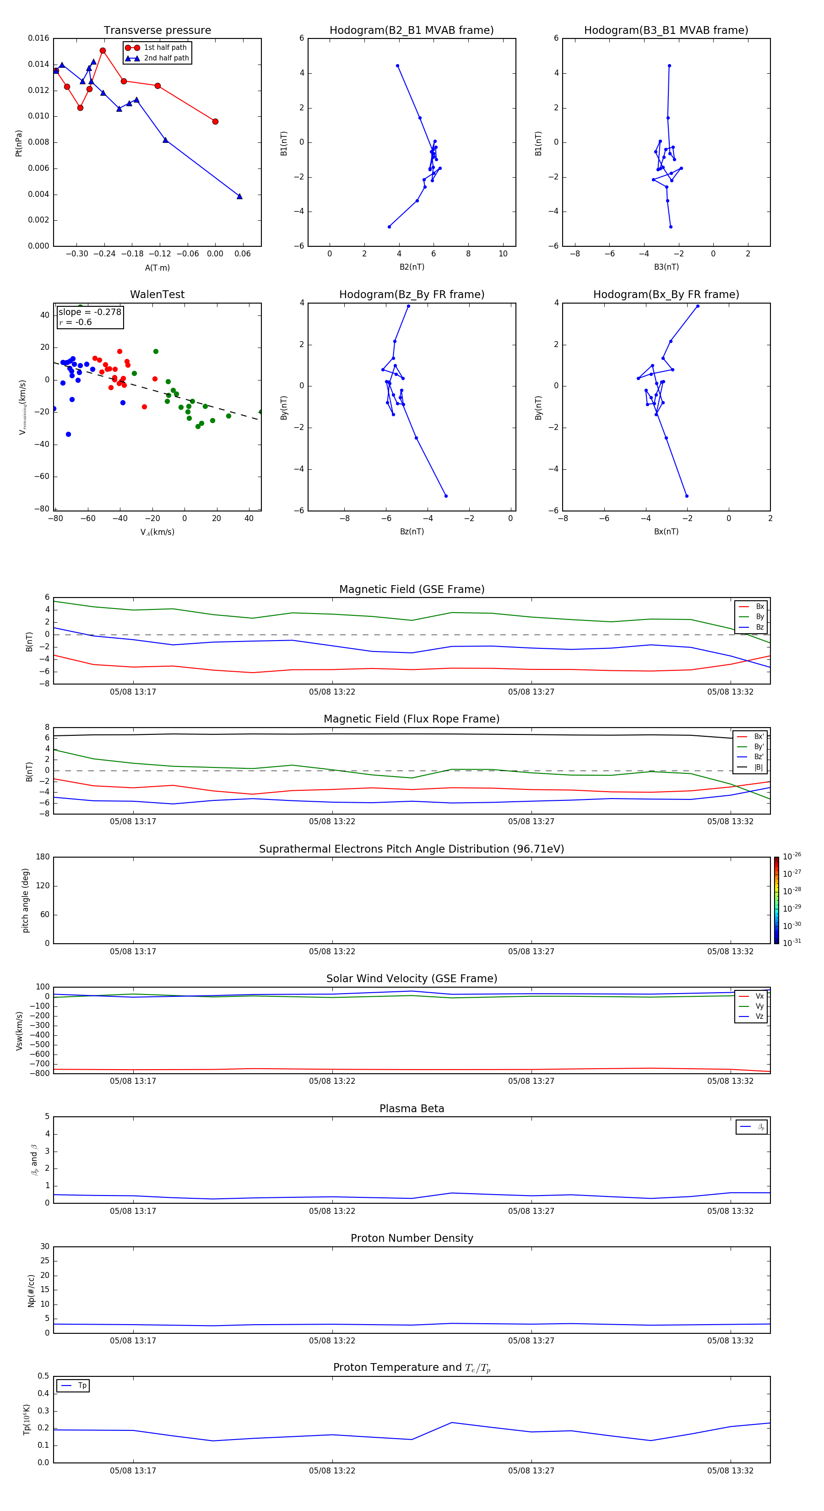Click the 'Transverse pressure' plot title
824x1511 pixels.
pyautogui.click(x=157, y=31)
